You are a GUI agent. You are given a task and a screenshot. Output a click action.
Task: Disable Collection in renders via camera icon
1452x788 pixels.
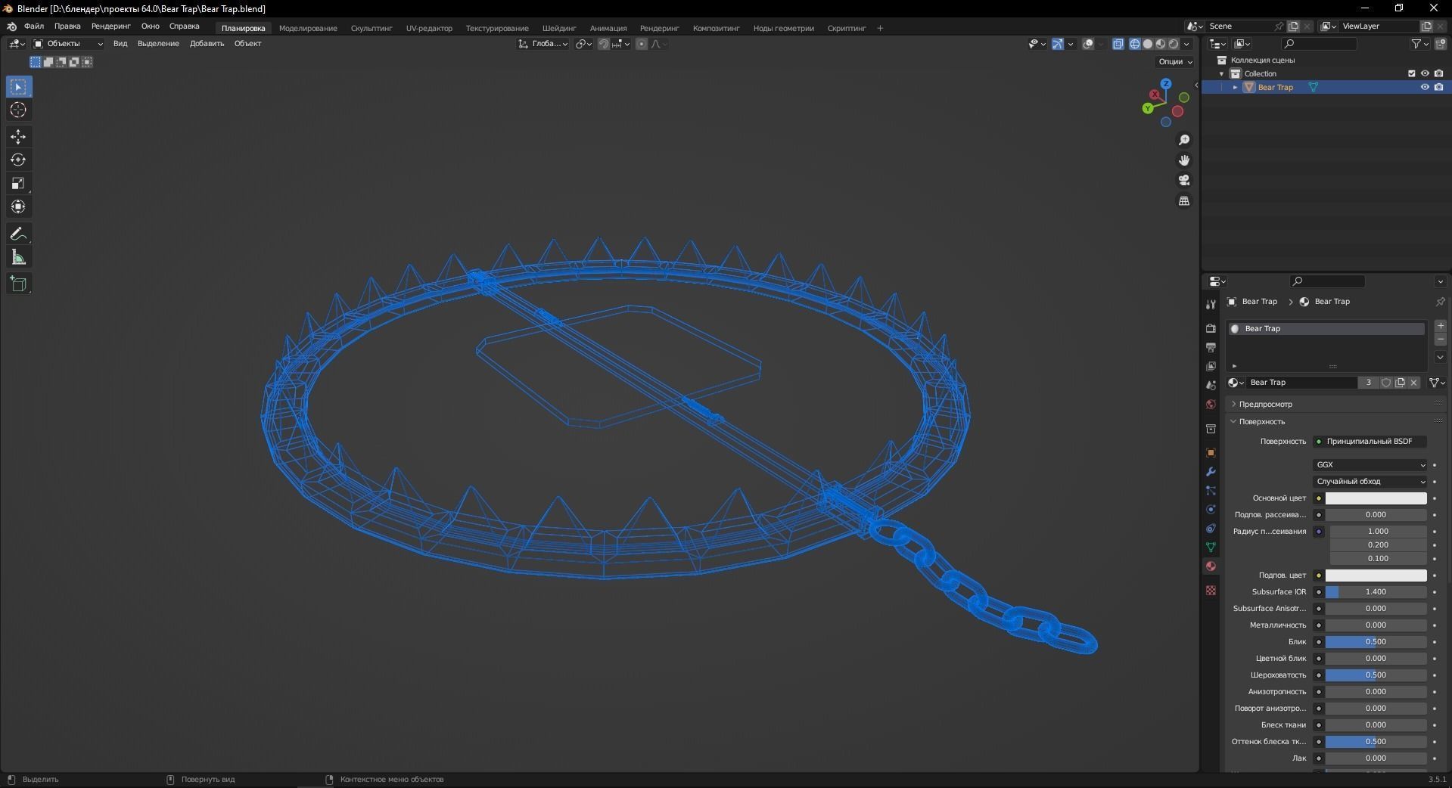pos(1438,73)
